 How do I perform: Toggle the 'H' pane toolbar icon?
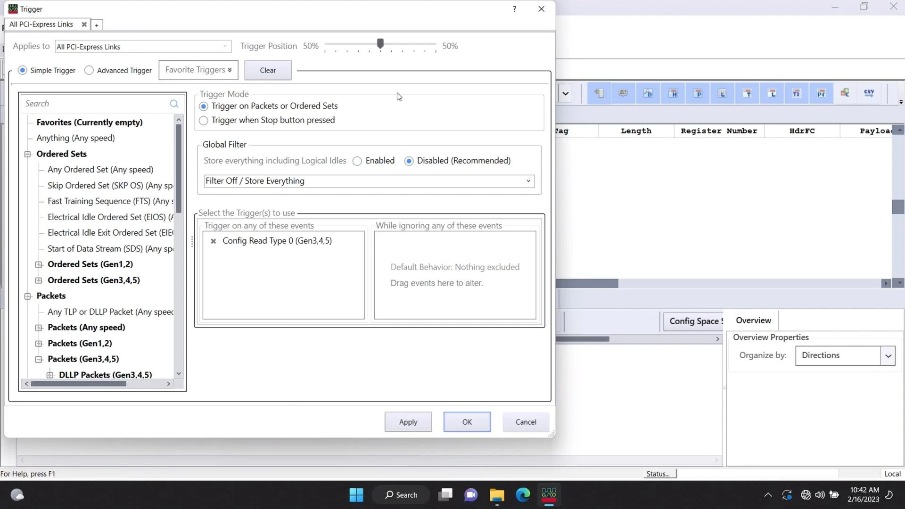click(x=673, y=93)
